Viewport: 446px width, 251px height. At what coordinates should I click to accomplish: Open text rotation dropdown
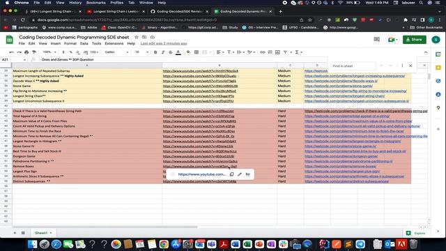(251, 52)
